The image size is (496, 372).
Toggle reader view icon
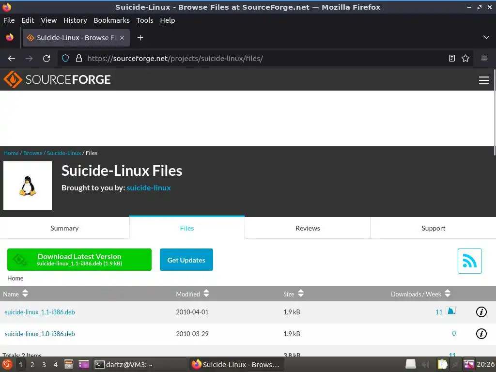tap(452, 58)
